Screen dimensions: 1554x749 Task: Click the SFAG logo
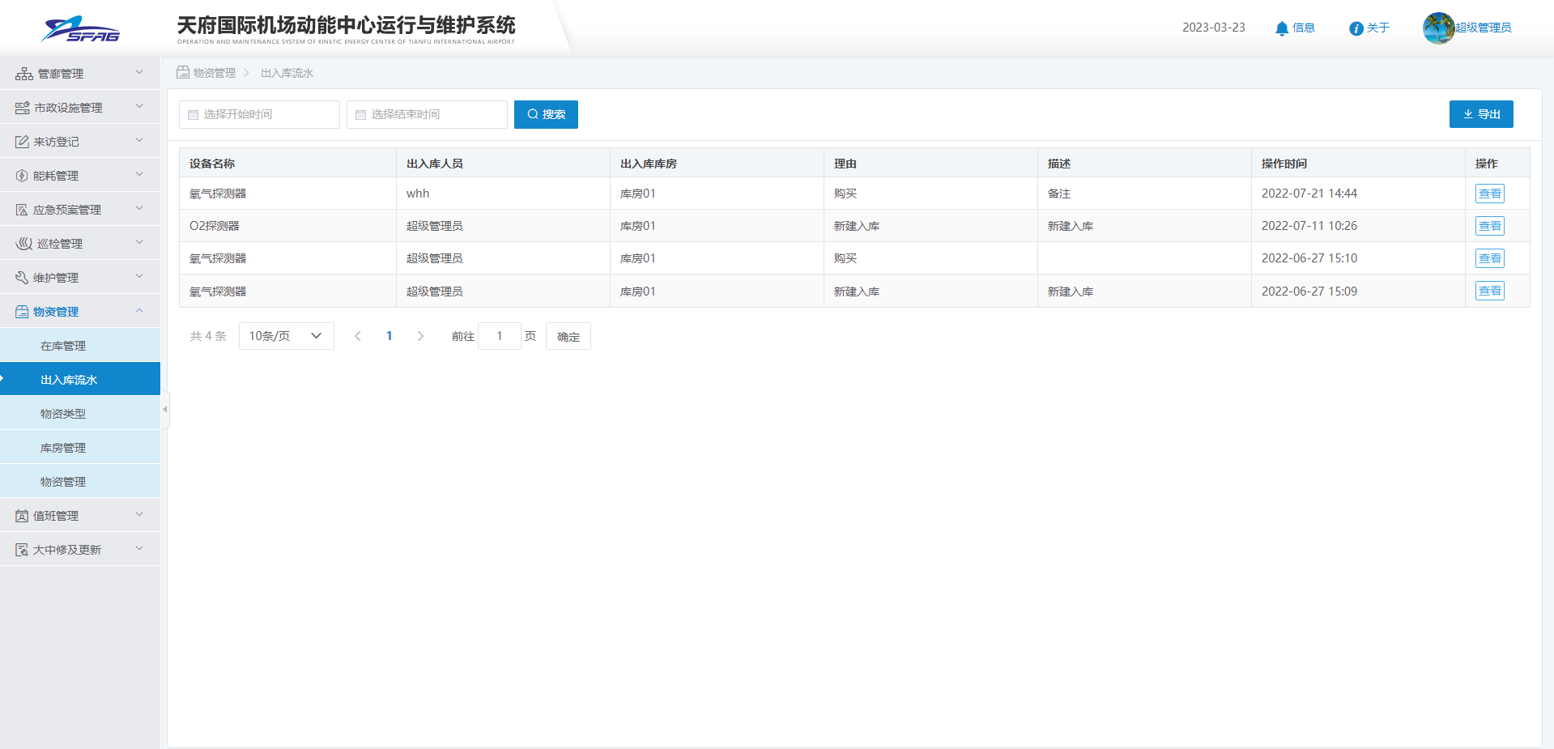(80, 29)
